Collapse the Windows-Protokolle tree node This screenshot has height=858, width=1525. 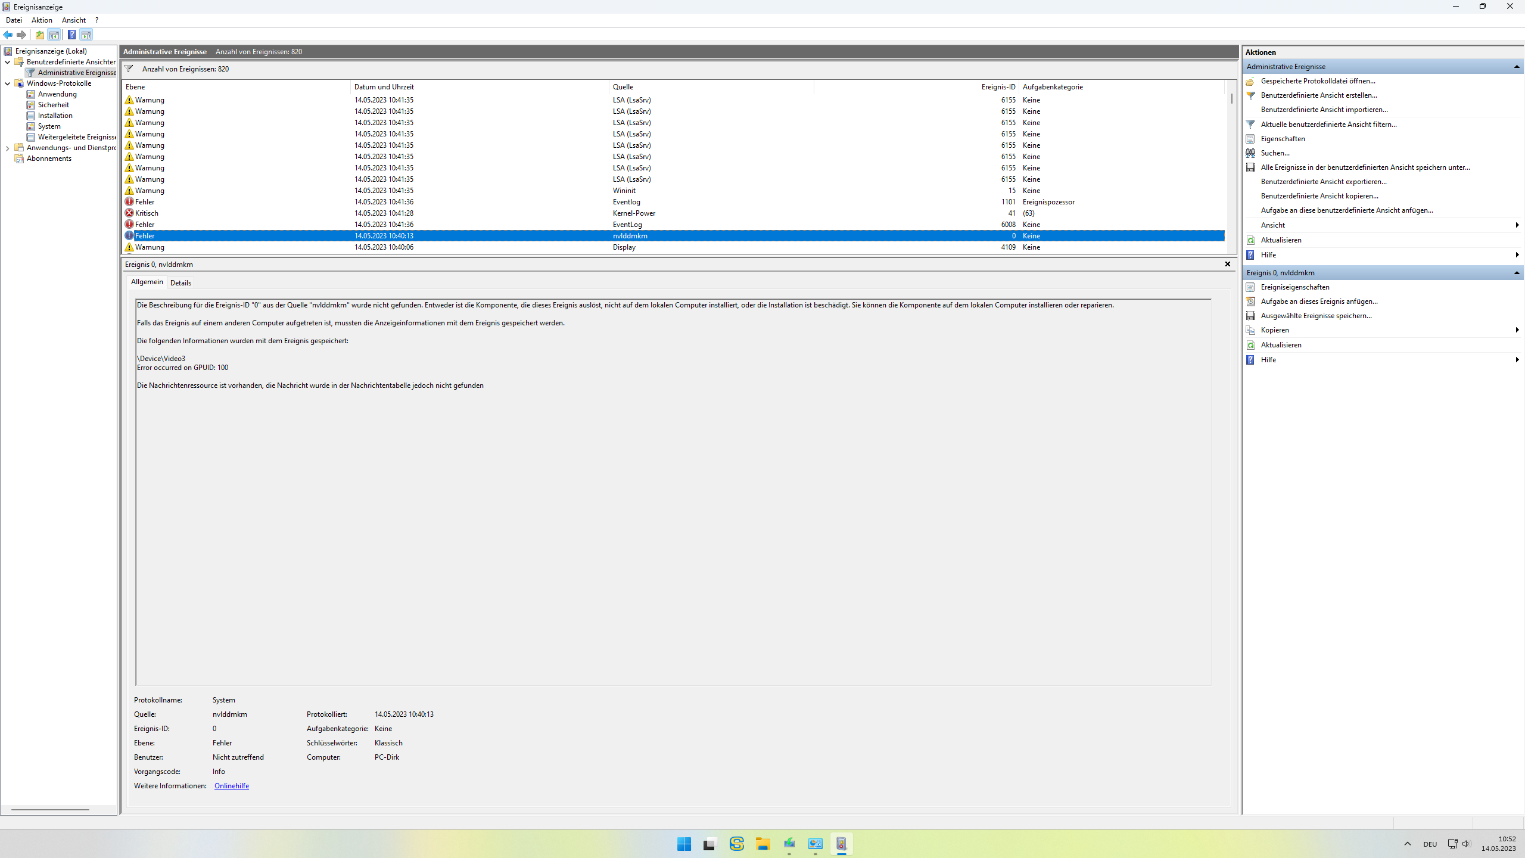pyautogui.click(x=7, y=83)
